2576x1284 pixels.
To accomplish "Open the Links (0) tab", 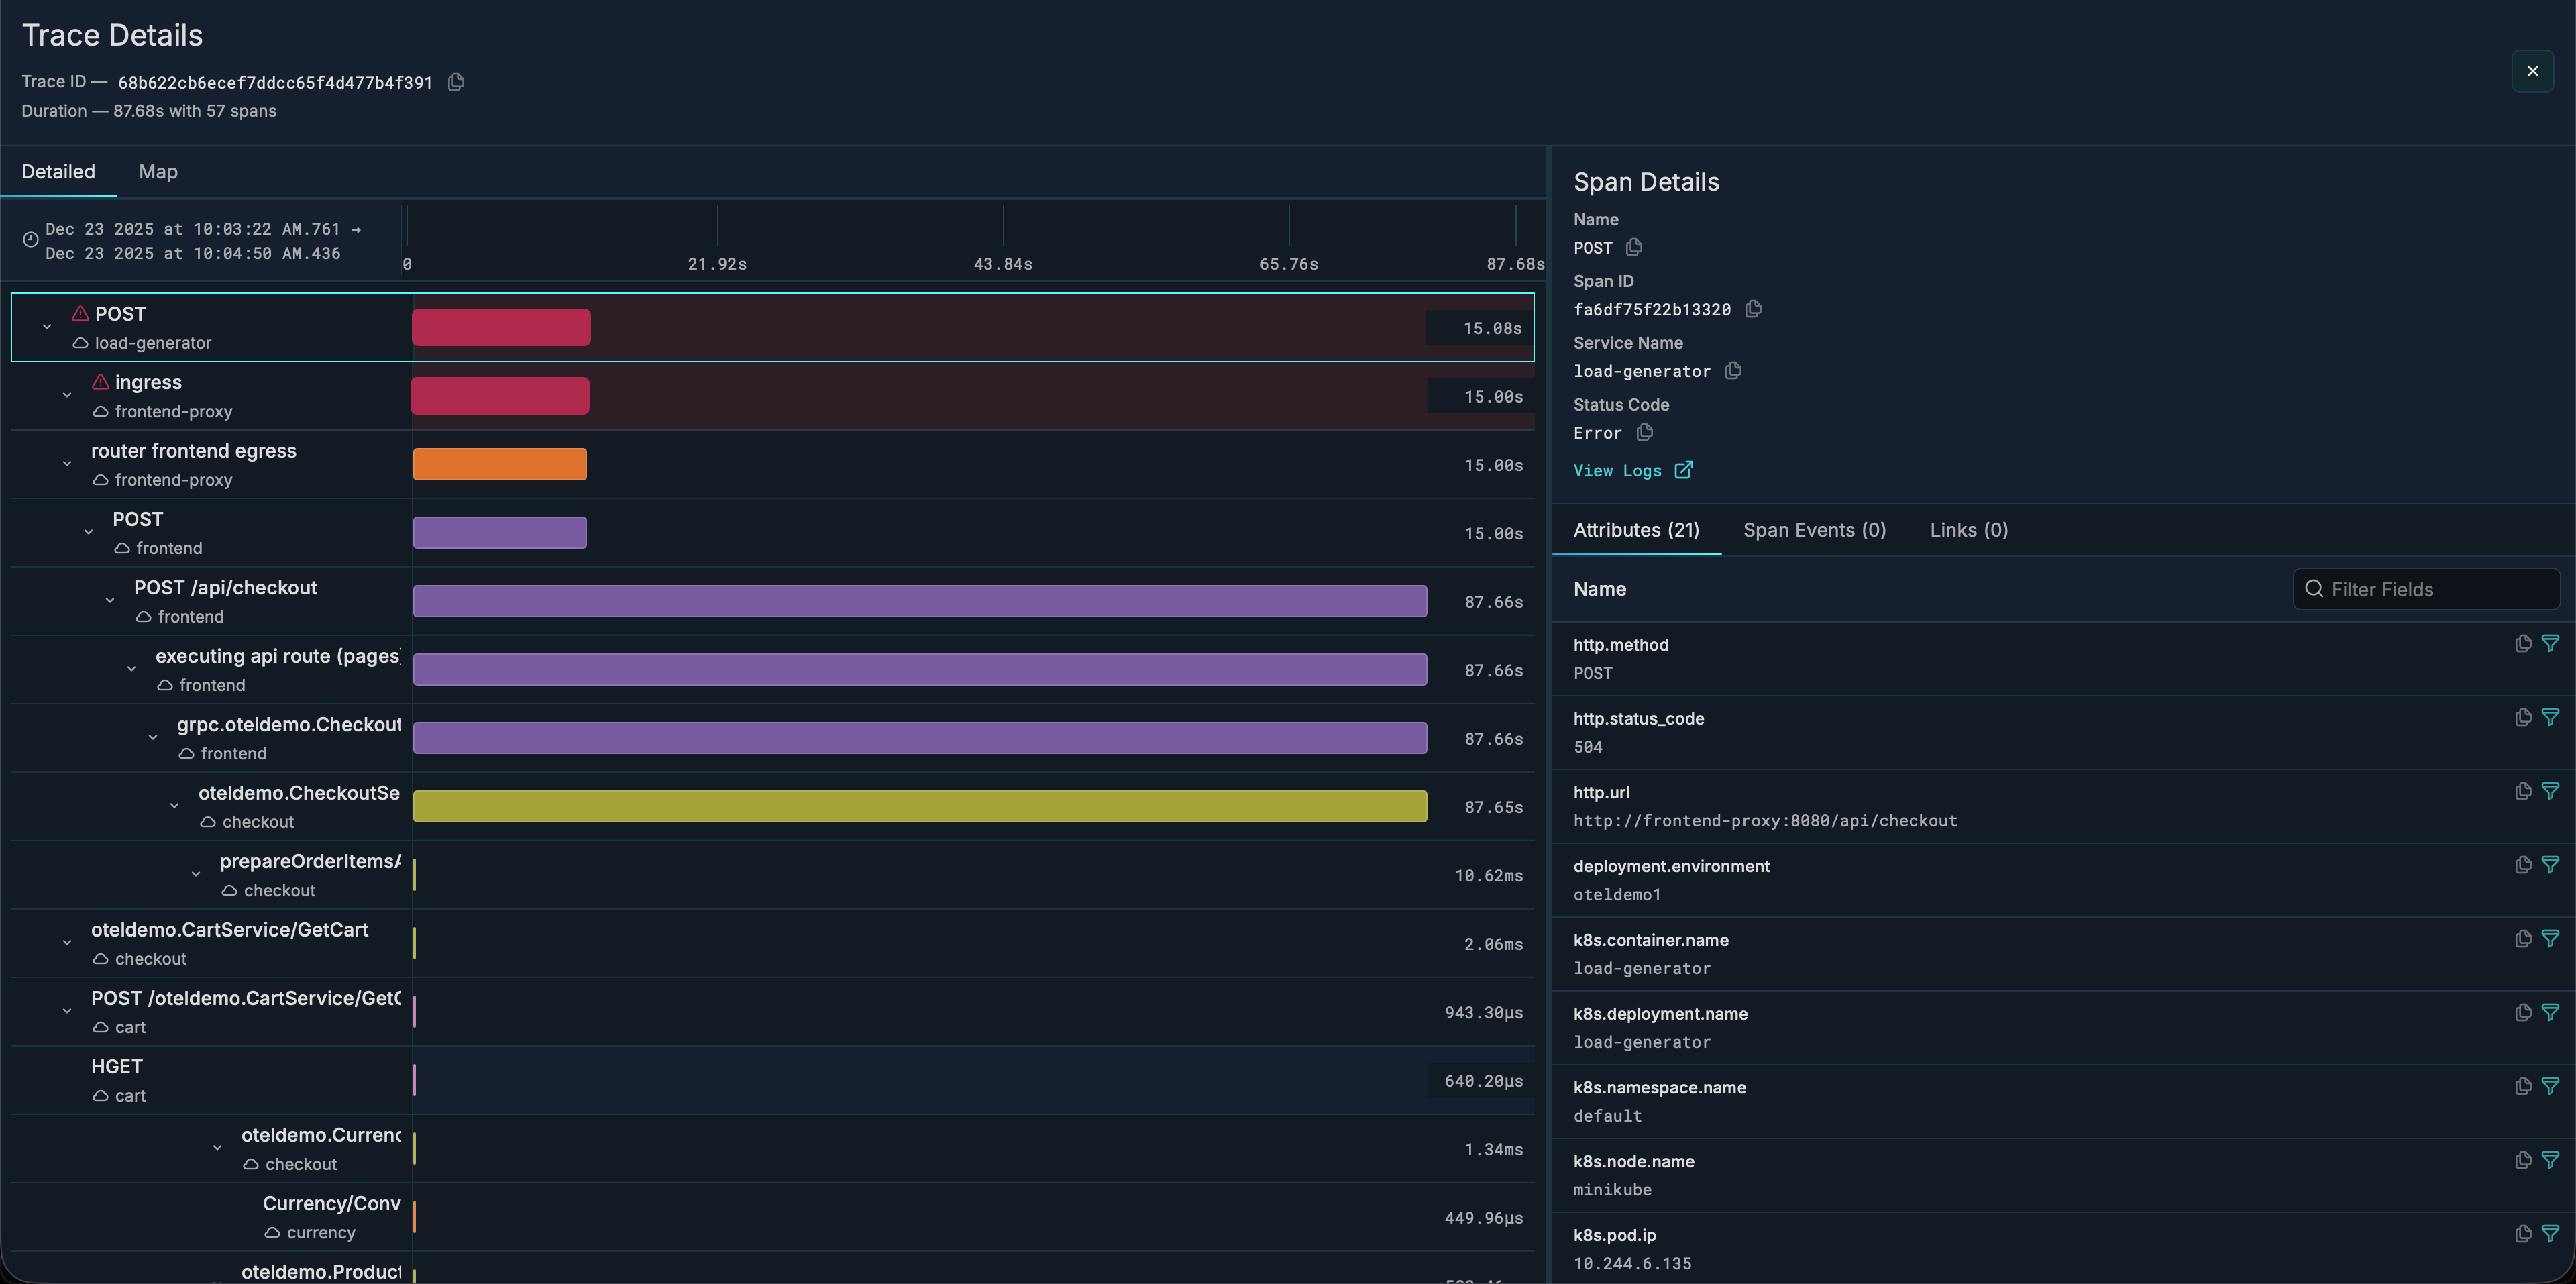I will click(1968, 530).
